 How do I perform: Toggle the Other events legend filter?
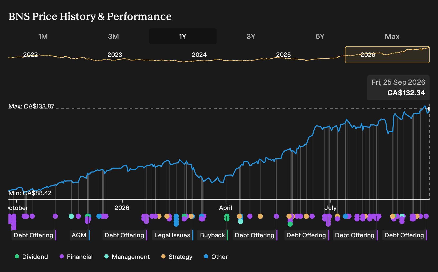tap(216, 256)
